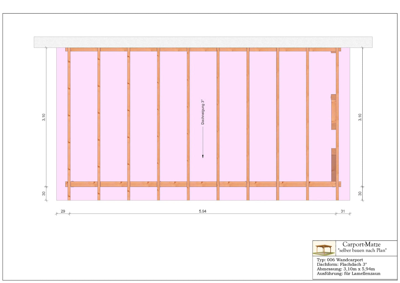Expand the 31 overhang dimension

click(343, 211)
